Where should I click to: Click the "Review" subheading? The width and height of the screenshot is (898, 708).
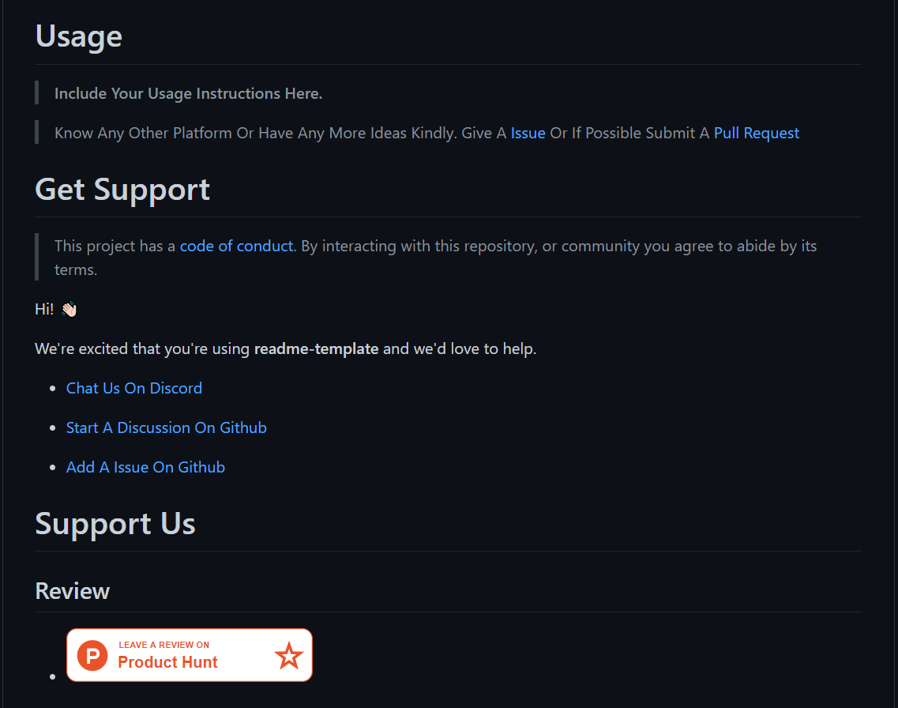73,591
